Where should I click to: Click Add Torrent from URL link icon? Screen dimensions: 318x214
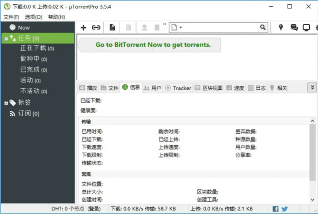pyautogui.click(x=96, y=27)
